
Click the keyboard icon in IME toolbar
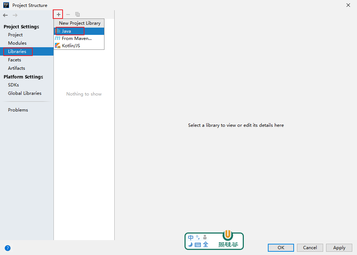point(198,245)
